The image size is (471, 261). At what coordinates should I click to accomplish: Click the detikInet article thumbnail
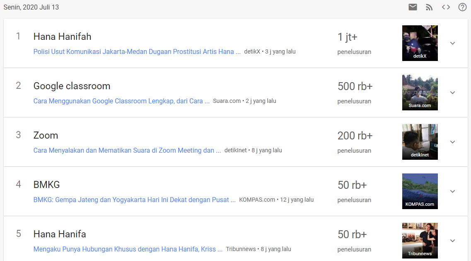click(x=420, y=142)
